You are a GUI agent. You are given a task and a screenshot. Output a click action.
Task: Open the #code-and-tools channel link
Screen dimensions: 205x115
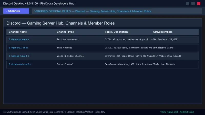tap(21, 64)
